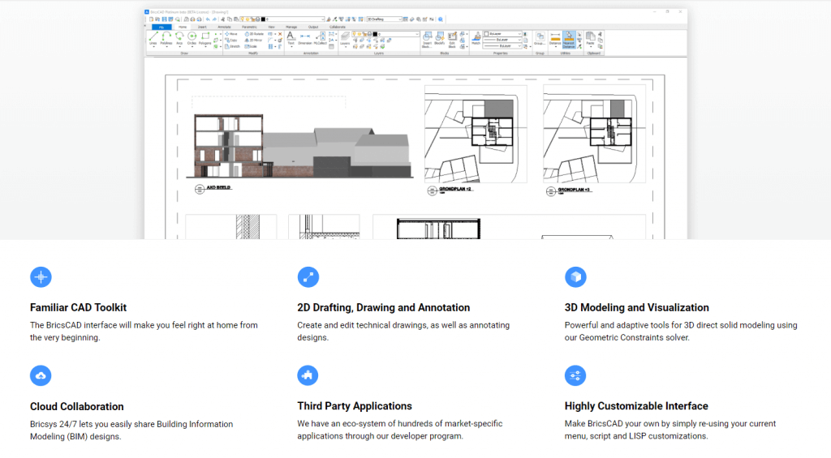Click the 2D Mirror tool
This screenshot has width=831, height=458.
point(253,41)
